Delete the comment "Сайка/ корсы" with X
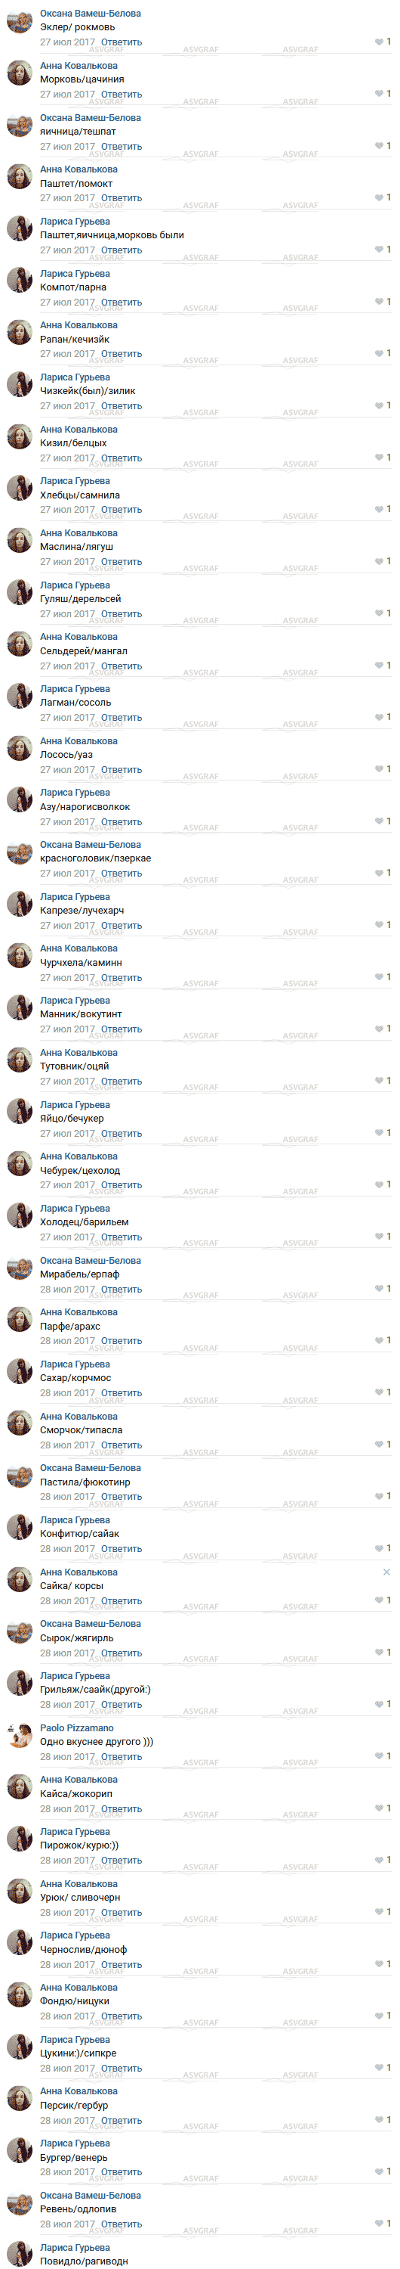The height and width of the screenshot is (2269, 400). click(x=387, y=1572)
